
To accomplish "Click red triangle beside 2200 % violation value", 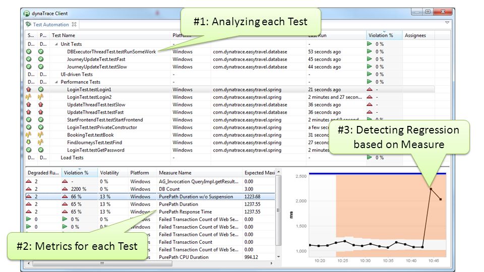I will click(65, 189).
